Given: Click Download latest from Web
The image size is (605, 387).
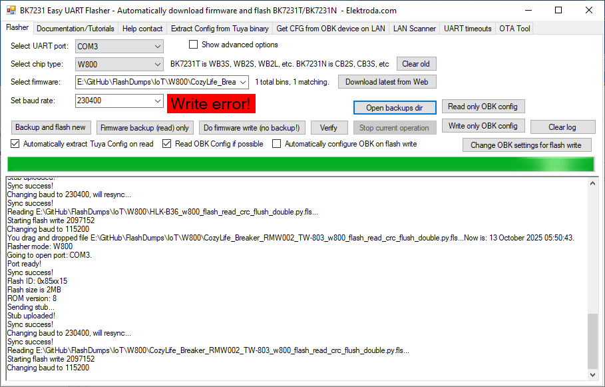Looking at the screenshot, I should tap(387, 82).
